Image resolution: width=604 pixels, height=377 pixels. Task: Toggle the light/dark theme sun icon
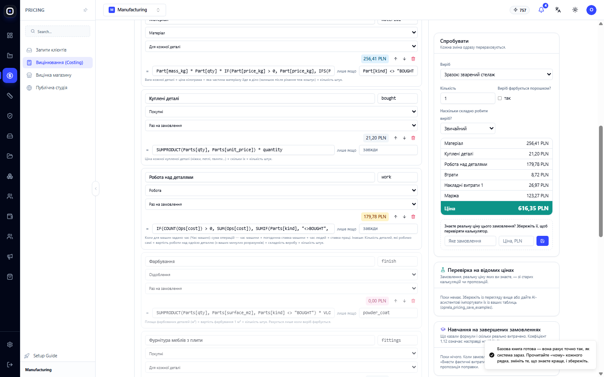(575, 10)
